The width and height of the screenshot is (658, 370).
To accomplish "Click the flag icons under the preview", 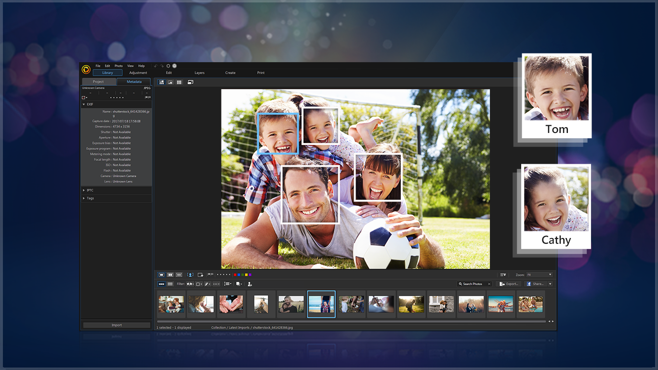I will (210, 275).
